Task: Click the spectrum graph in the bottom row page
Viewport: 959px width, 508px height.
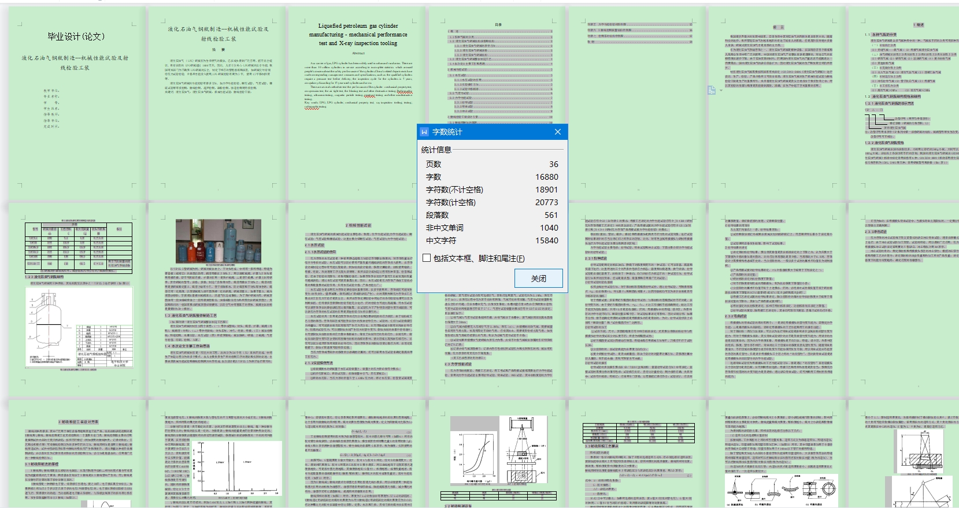Action: click(237, 469)
